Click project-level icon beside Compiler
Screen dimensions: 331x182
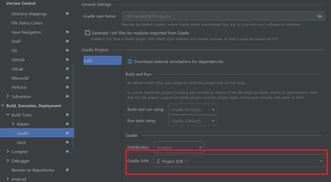pos(67,152)
